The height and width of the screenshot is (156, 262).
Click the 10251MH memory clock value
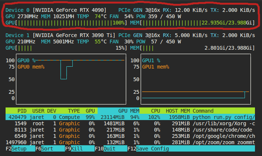[x=63, y=16]
